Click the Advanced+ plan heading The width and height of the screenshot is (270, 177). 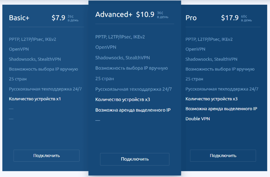coord(114,14)
